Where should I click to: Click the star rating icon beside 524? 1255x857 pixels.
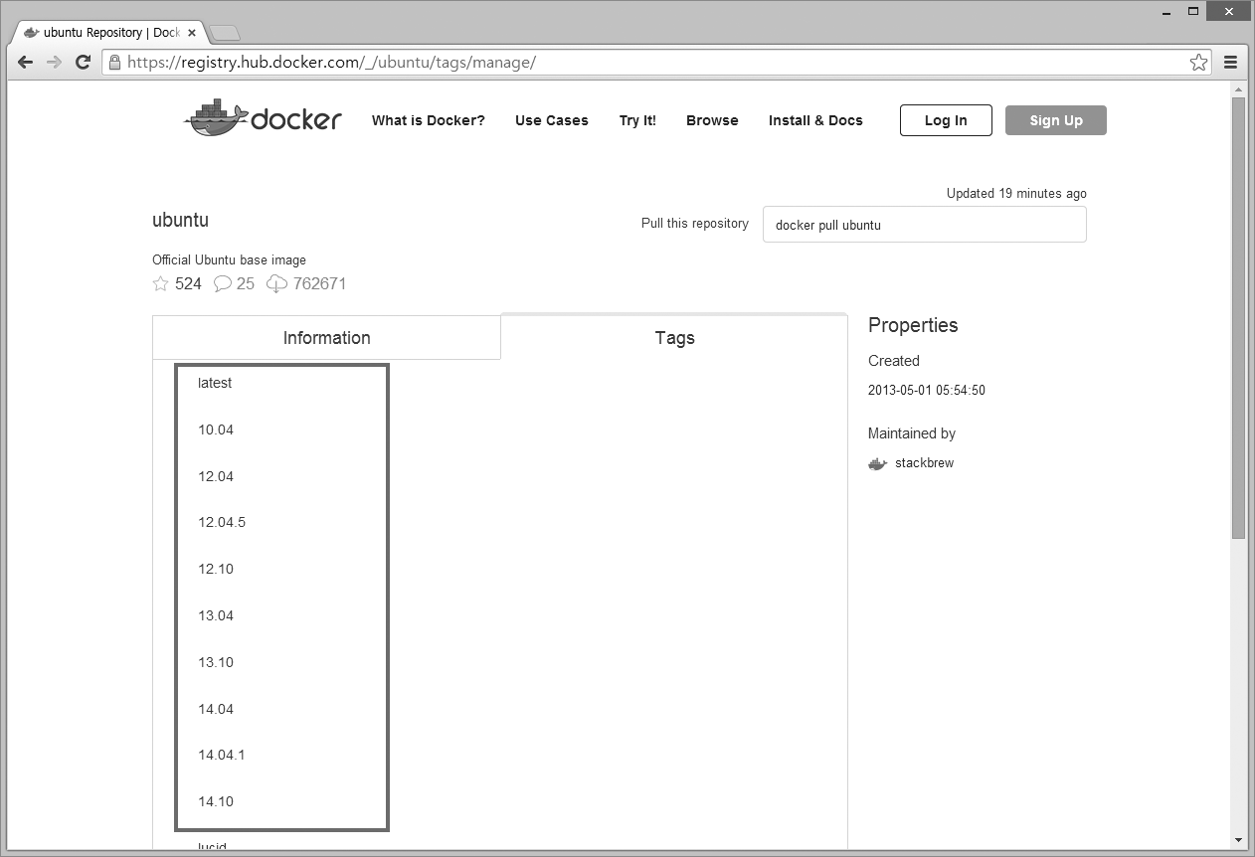pyautogui.click(x=161, y=284)
